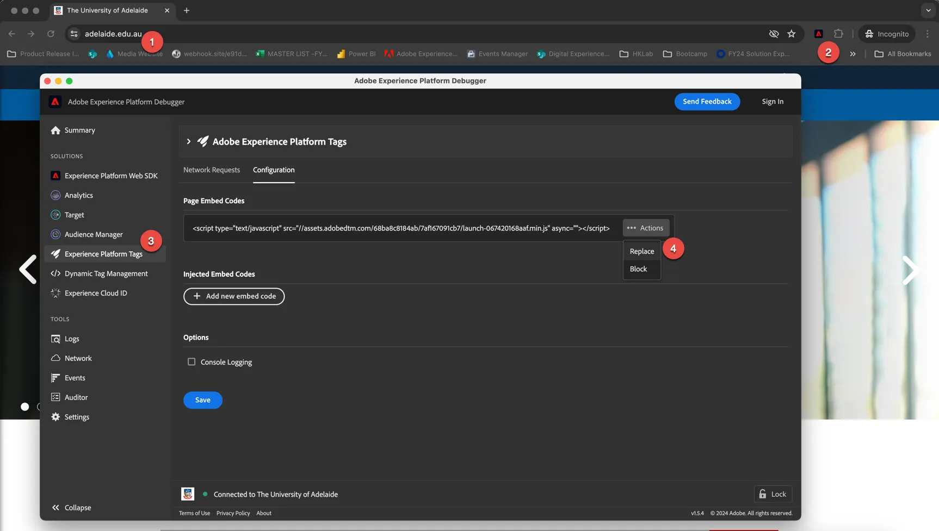Open the Settings gear icon
Screen dimensions: 939x531
click(x=55, y=417)
